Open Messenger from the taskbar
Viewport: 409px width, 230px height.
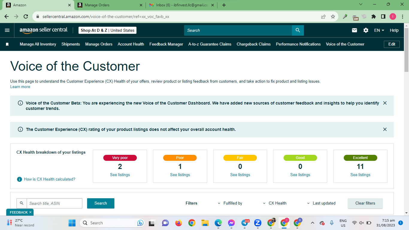click(231, 223)
